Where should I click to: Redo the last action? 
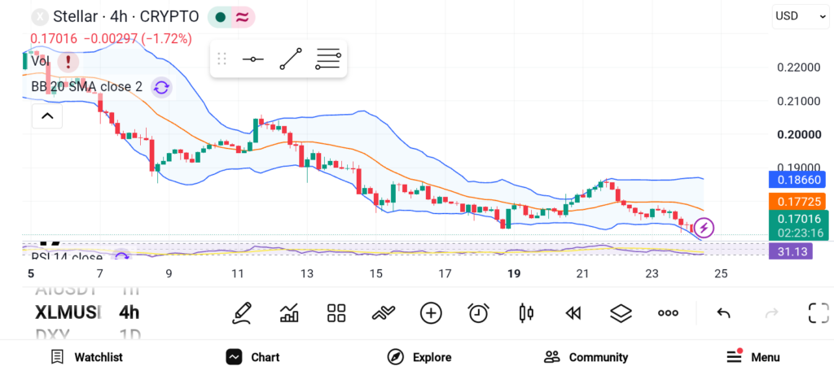pyautogui.click(x=771, y=313)
